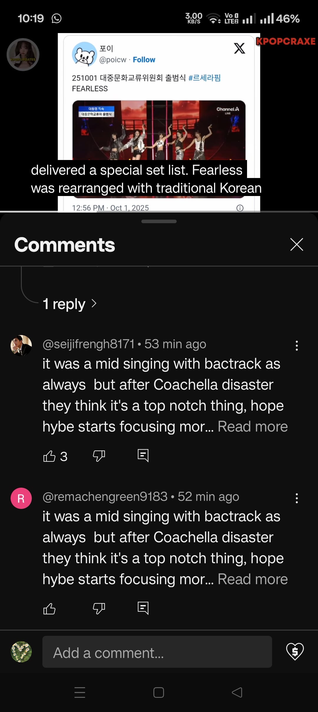
Task: Open @seijifrengh8171 profile avatar
Action: click(x=21, y=345)
